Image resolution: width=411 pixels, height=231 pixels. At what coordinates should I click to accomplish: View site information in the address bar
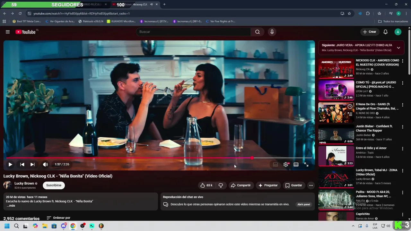[x=29, y=13]
